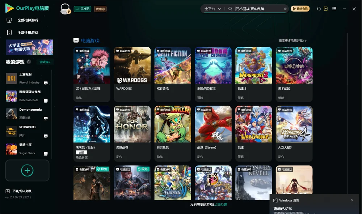Click the OurPlay logo icon

pyautogui.click(x=9, y=8)
